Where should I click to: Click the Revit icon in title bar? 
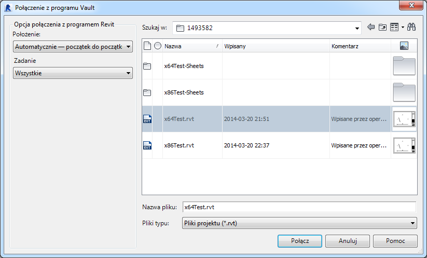(8, 8)
